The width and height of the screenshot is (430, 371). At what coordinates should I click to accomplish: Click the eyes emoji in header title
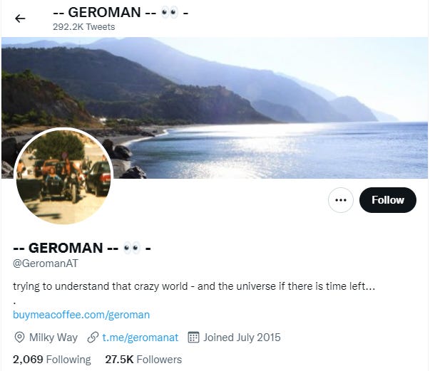coord(169,12)
